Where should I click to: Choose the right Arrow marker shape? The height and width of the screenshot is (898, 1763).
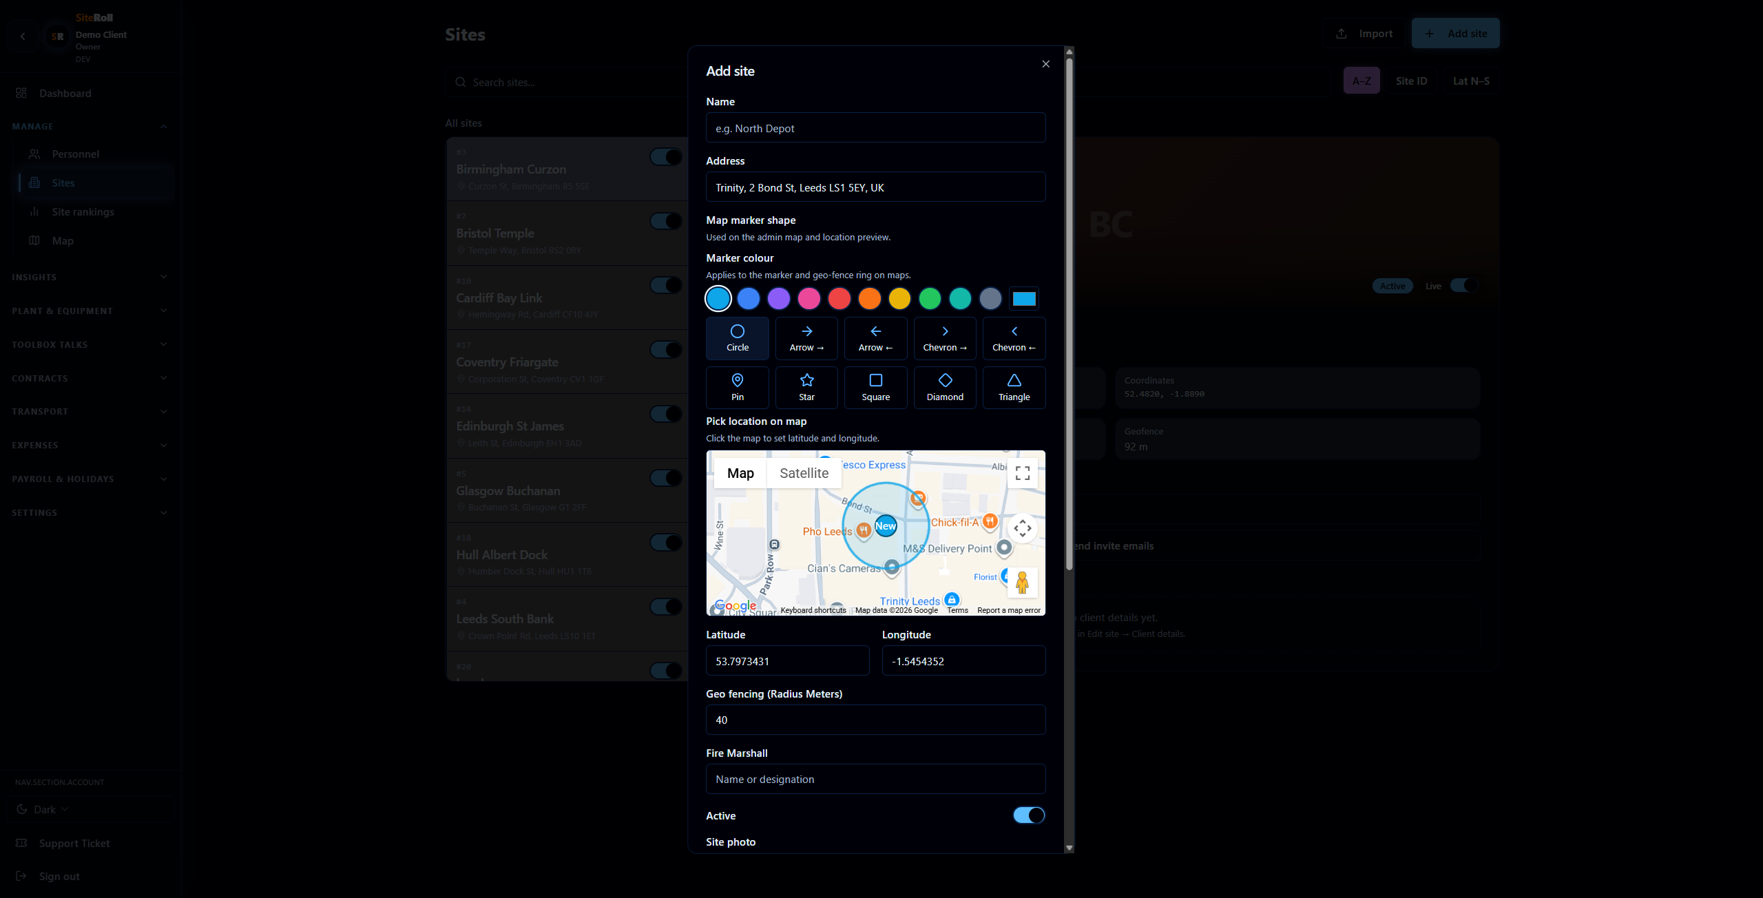806,338
